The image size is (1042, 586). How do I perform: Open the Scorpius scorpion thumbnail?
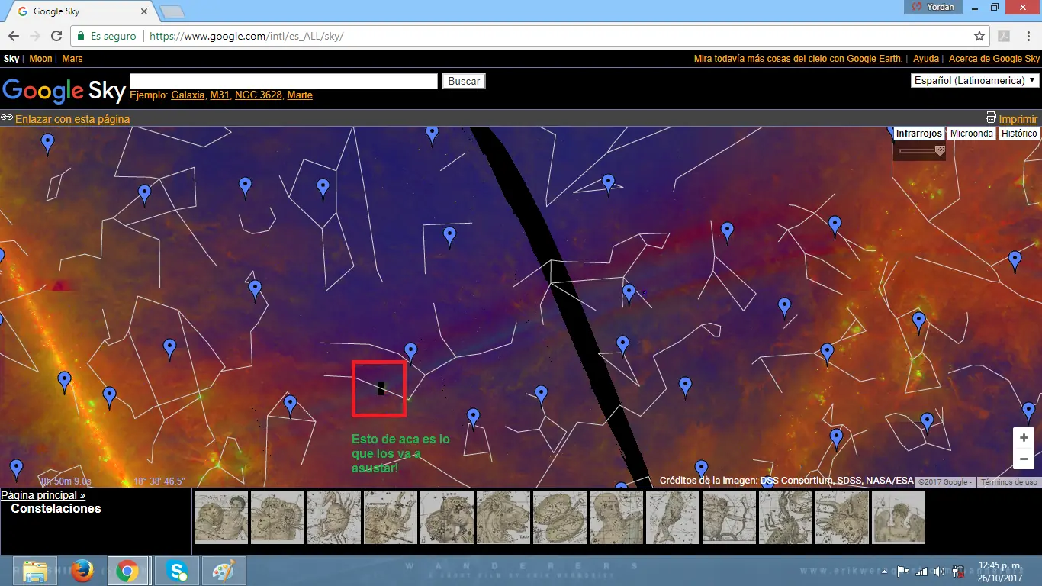click(x=786, y=517)
